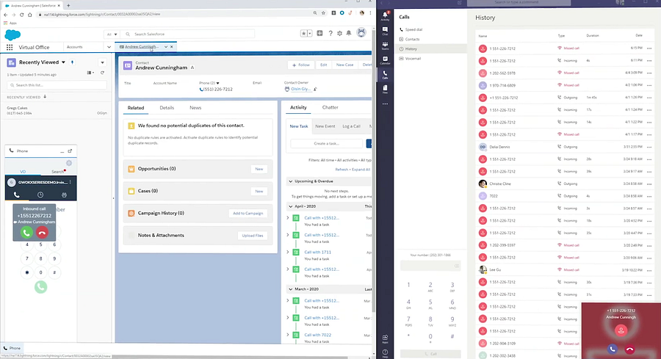This screenshot has width=661, height=359.
Task: Reject the incoming call in Teams popup
Action: pos(630,349)
